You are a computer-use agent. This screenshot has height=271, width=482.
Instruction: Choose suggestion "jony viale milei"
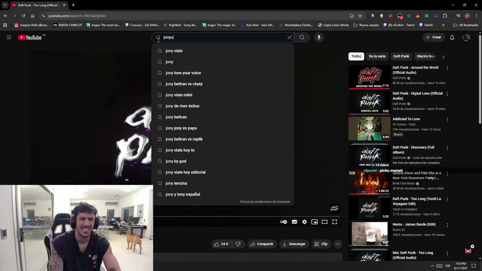[x=223, y=95]
